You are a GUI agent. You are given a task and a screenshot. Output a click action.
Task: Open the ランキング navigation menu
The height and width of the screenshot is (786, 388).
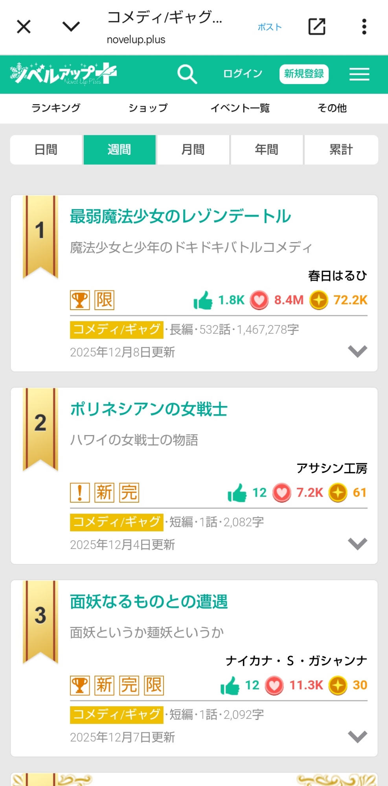pyautogui.click(x=56, y=108)
